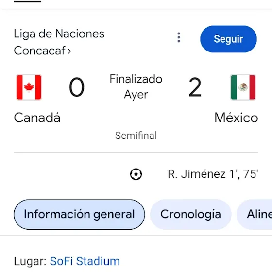Click the Finalizado Ayer match status

click(x=136, y=87)
